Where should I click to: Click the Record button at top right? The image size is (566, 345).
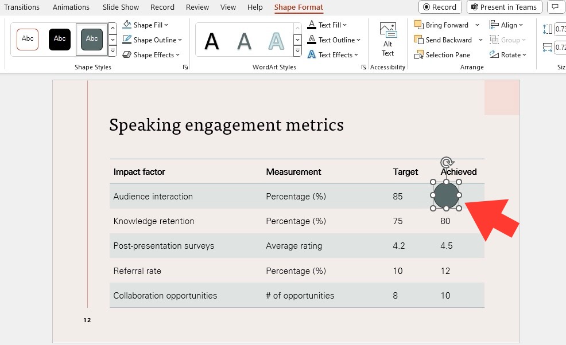(440, 7)
